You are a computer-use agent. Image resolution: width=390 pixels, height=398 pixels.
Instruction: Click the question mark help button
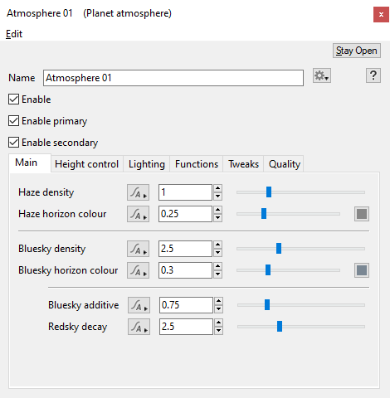pos(373,75)
